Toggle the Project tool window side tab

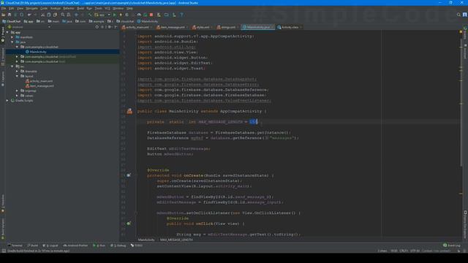point(3,35)
